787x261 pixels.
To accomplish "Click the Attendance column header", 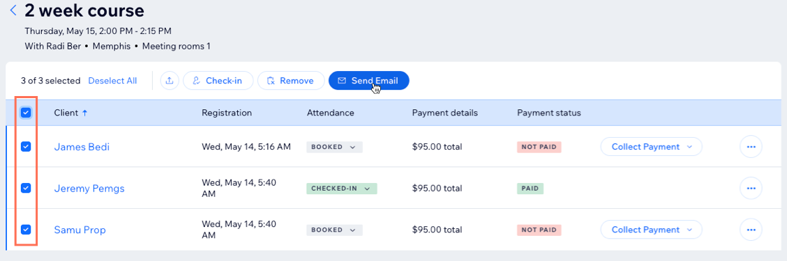I will [330, 113].
